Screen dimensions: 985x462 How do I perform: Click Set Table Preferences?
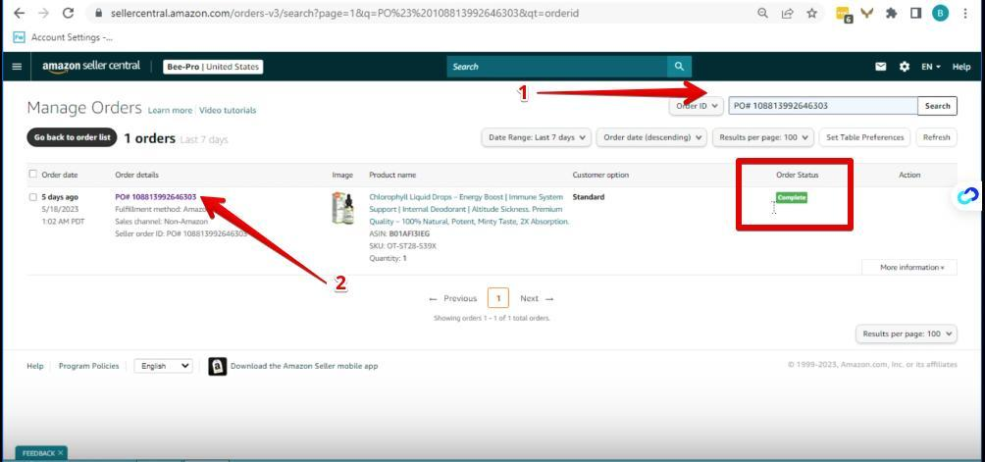click(865, 137)
